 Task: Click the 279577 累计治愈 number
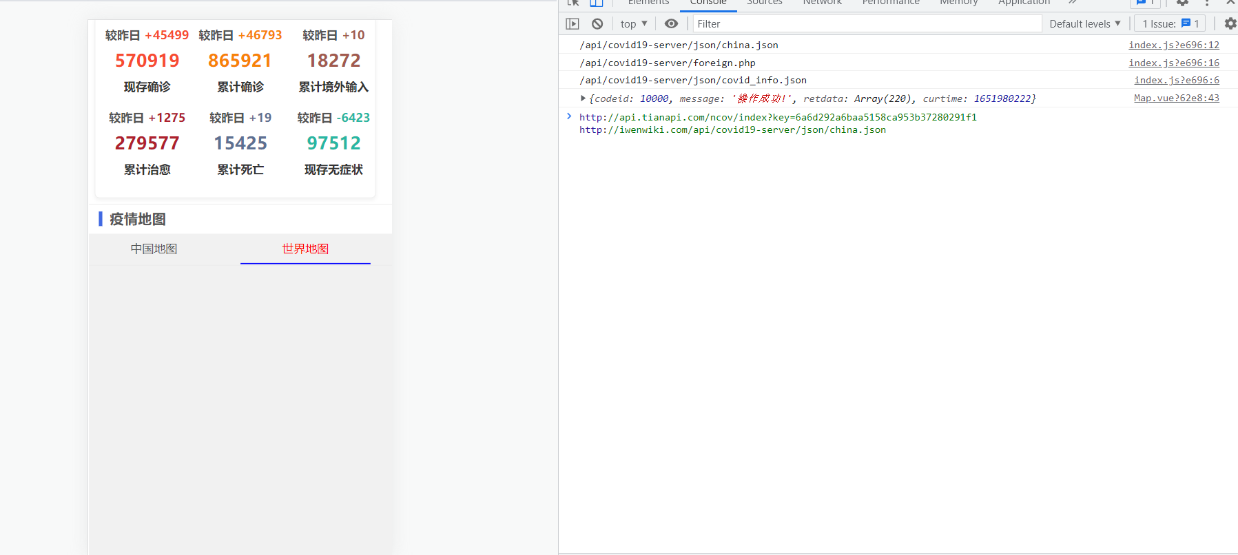click(147, 143)
